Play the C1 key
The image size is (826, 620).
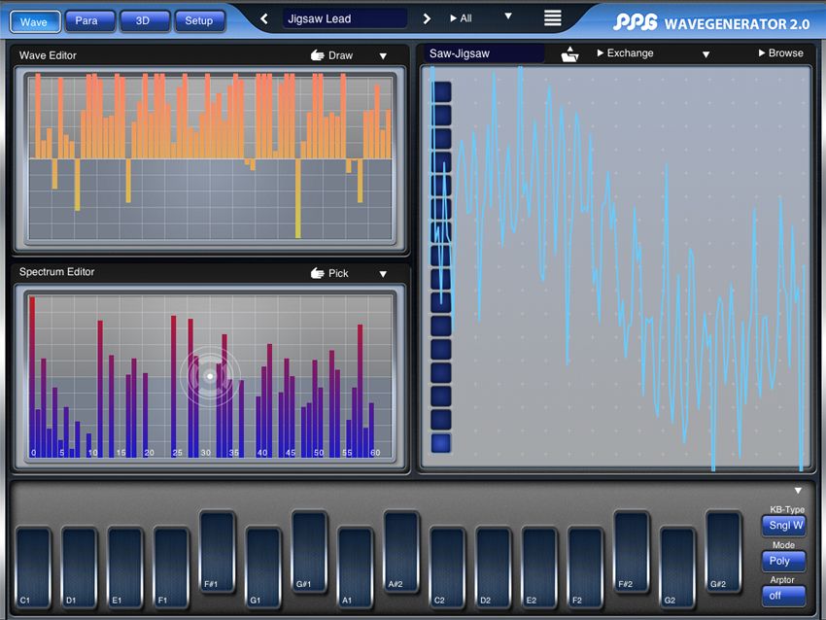34,568
